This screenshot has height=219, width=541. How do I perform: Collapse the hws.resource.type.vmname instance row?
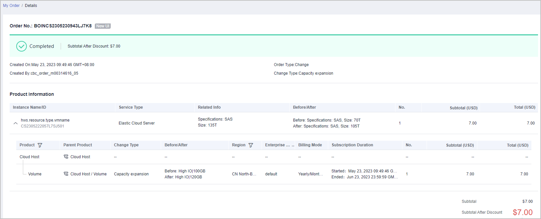coord(15,123)
